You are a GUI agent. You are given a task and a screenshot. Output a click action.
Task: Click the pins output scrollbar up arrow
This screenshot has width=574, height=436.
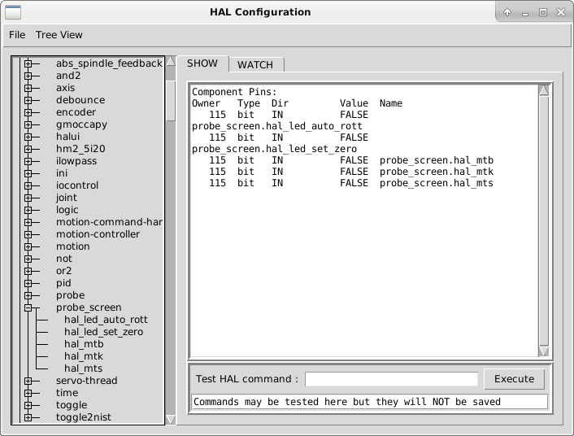[x=544, y=90]
